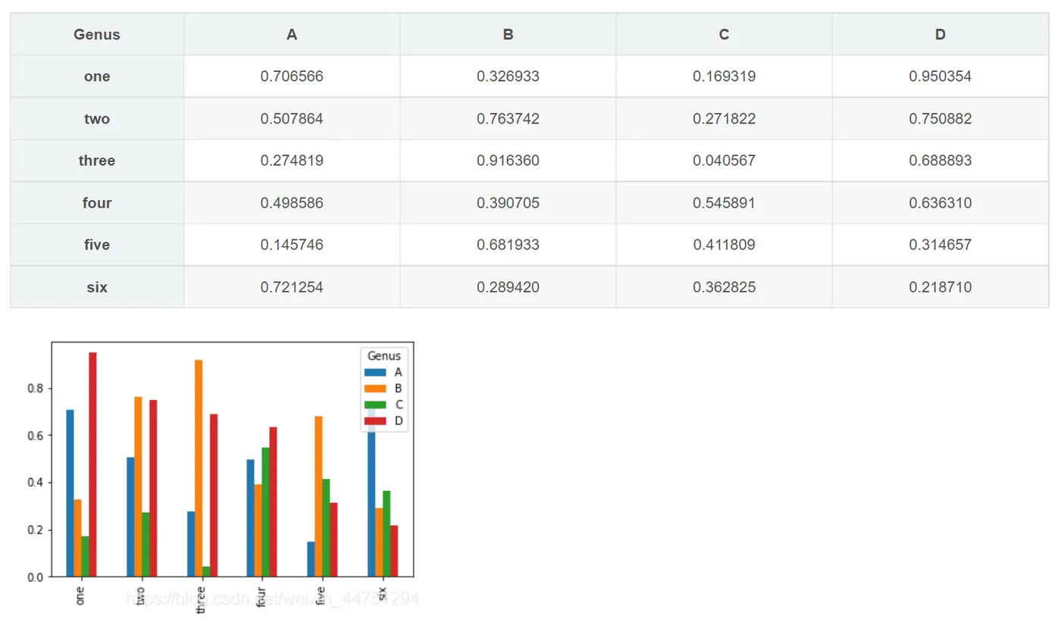Click row label four in the table

97,202
